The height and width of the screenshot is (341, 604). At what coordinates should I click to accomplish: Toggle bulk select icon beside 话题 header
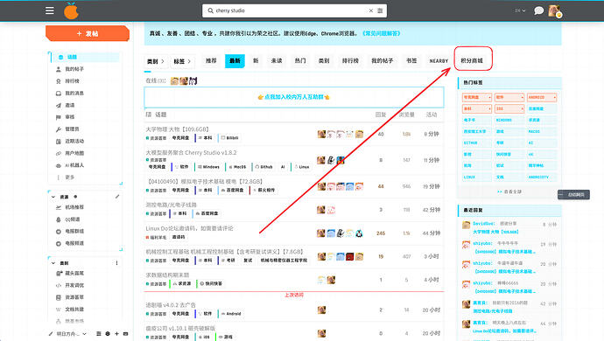[148, 115]
